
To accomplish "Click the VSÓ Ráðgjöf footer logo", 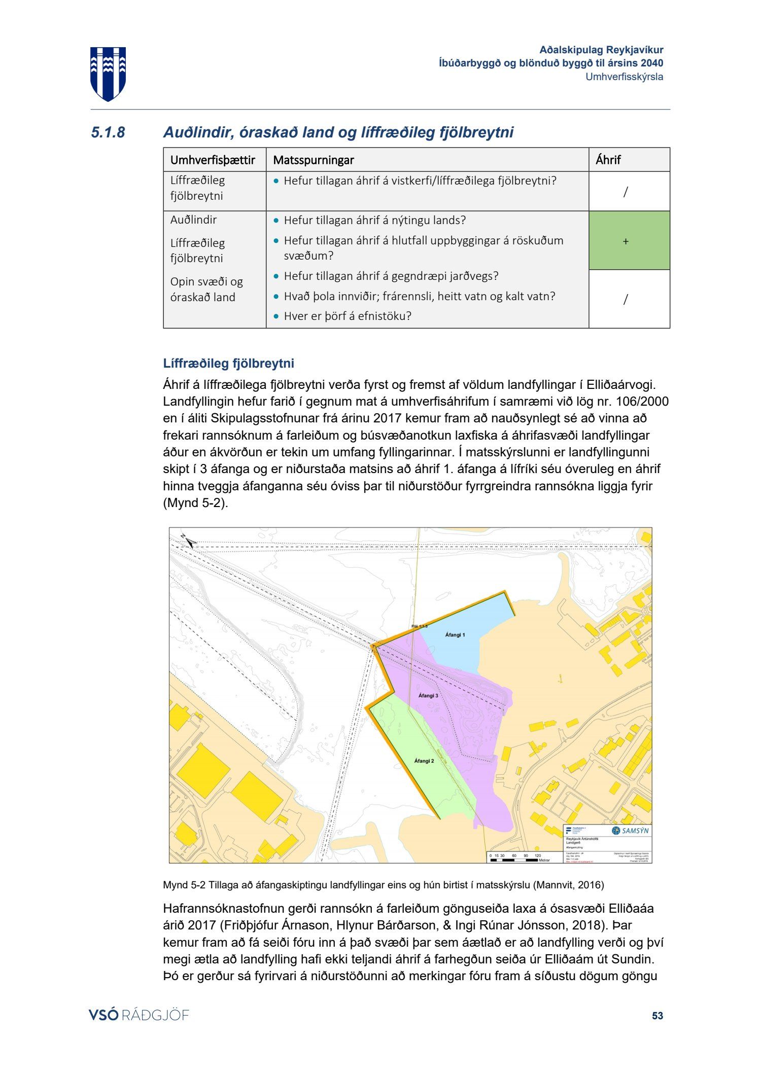I will [x=139, y=1015].
